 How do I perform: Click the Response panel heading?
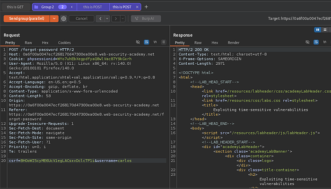coord(183,35)
